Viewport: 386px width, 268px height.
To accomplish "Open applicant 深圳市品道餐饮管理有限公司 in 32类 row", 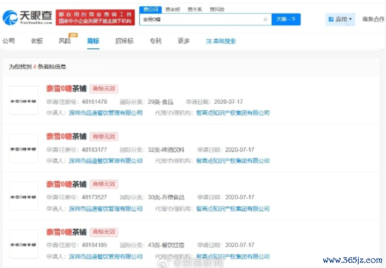I will 106,161.
